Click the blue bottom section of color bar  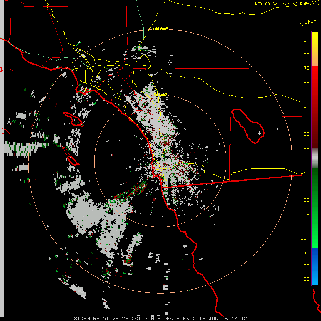coord(315,267)
